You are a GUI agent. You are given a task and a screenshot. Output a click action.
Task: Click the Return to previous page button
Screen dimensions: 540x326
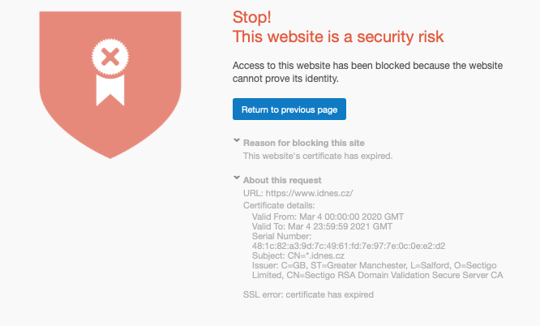click(289, 109)
